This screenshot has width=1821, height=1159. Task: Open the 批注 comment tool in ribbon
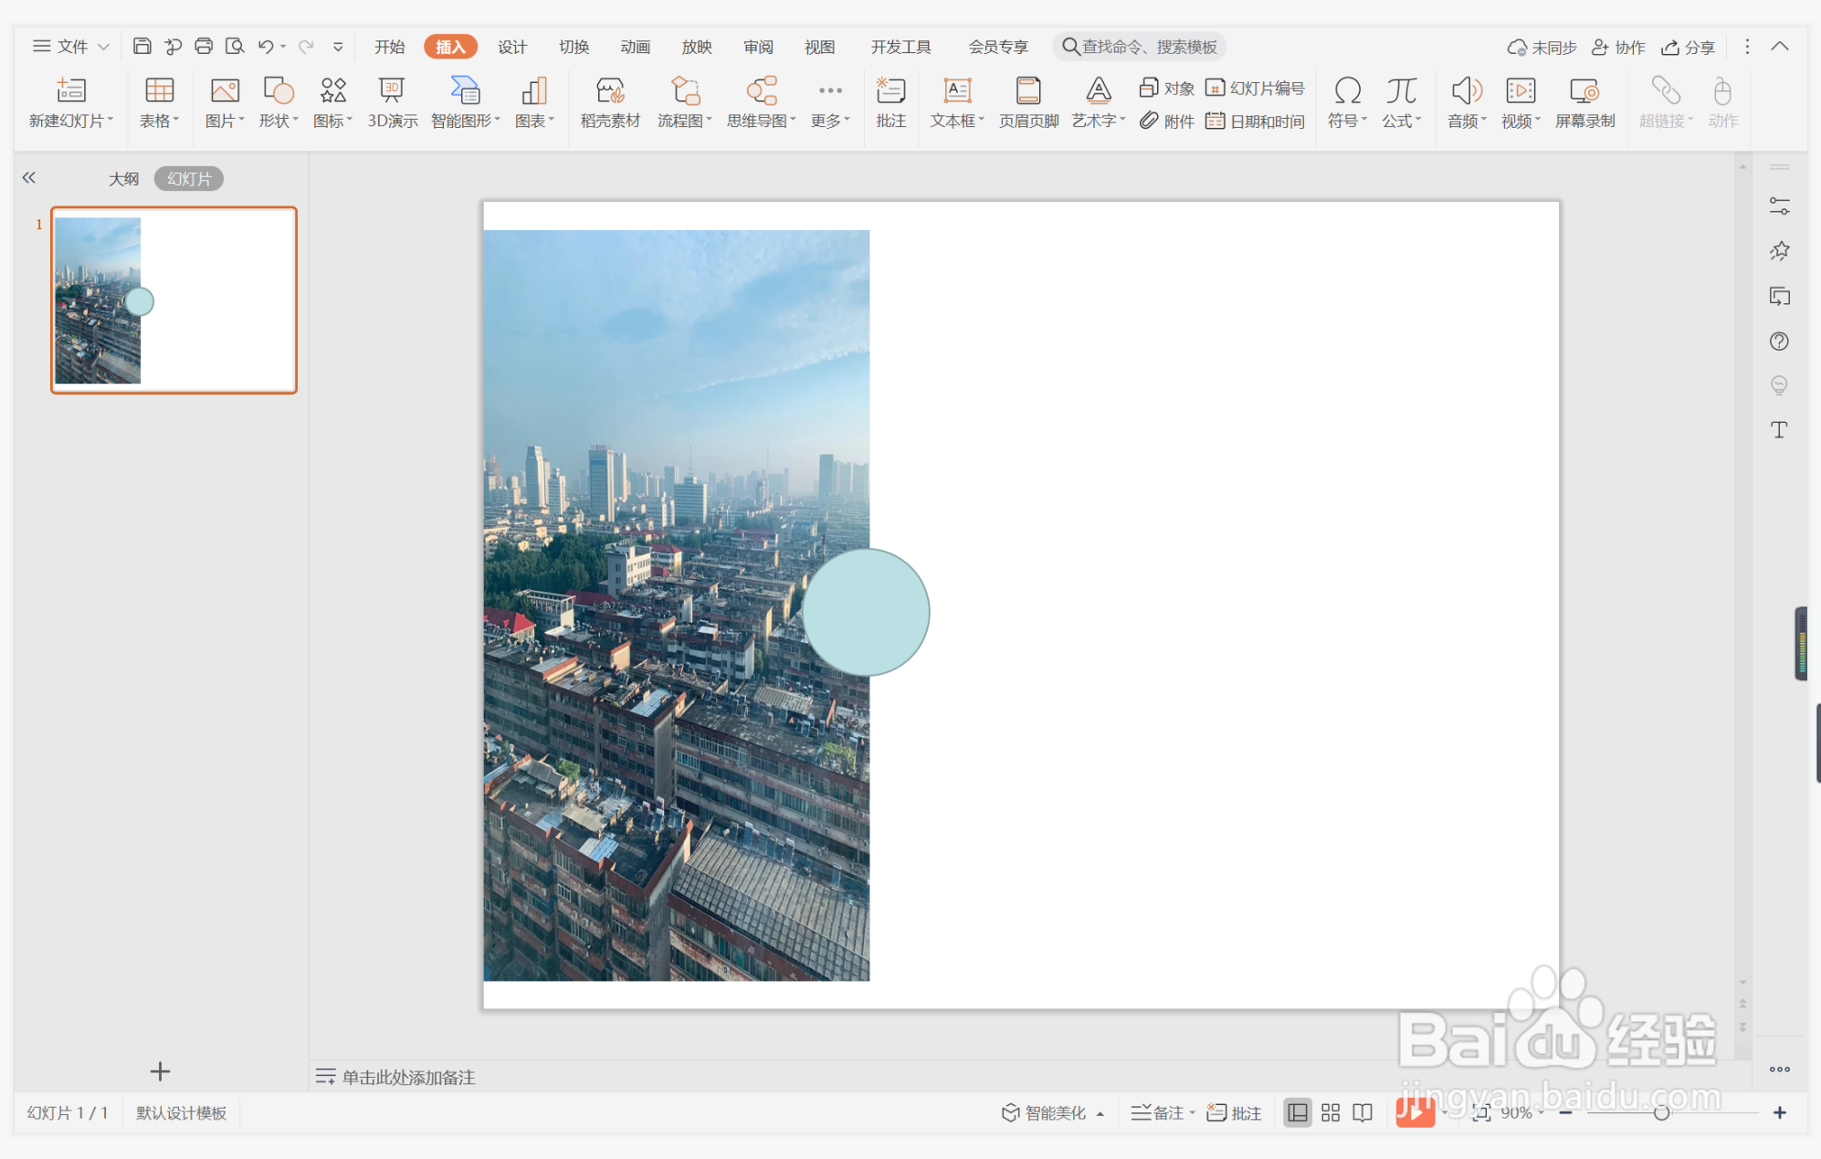(890, 100)
